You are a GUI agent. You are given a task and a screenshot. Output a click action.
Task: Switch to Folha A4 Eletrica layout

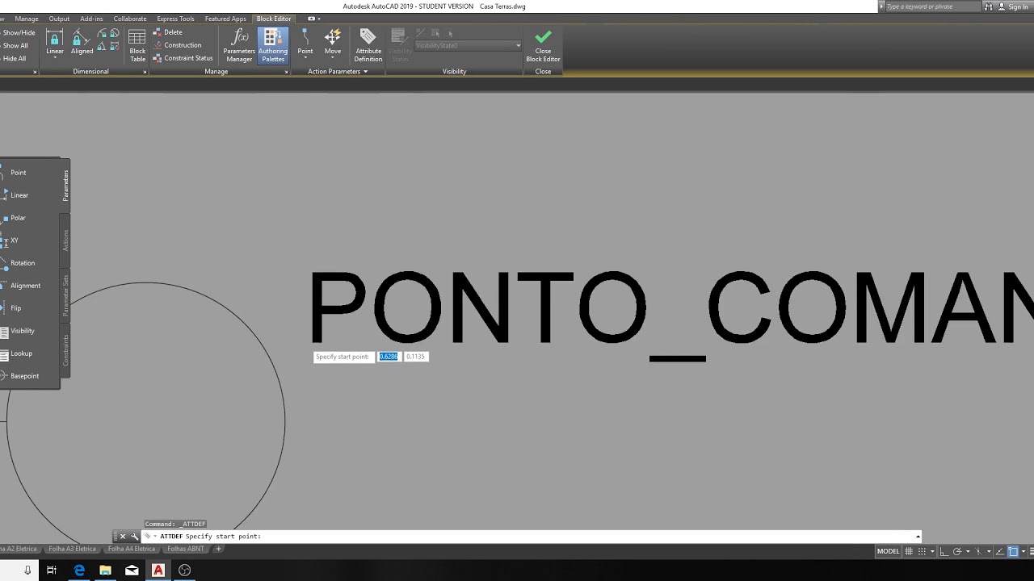tap(132, 549)
